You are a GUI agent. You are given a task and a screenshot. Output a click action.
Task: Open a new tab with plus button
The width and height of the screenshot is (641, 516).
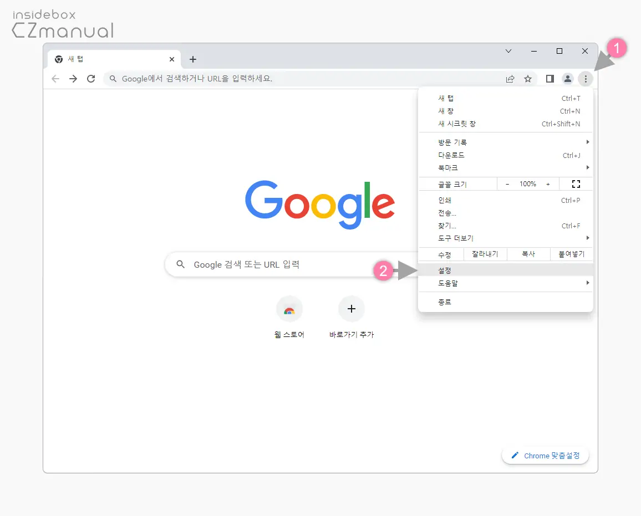(x=193, y=59)
